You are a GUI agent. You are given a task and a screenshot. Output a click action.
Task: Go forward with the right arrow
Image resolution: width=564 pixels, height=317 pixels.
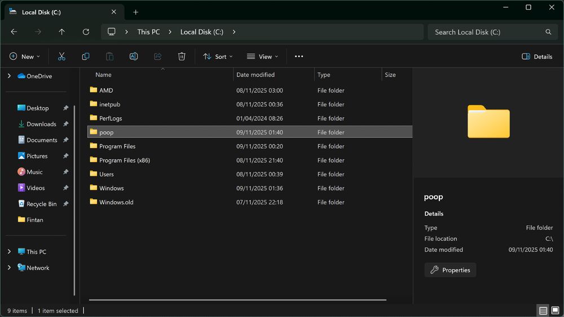38,32
